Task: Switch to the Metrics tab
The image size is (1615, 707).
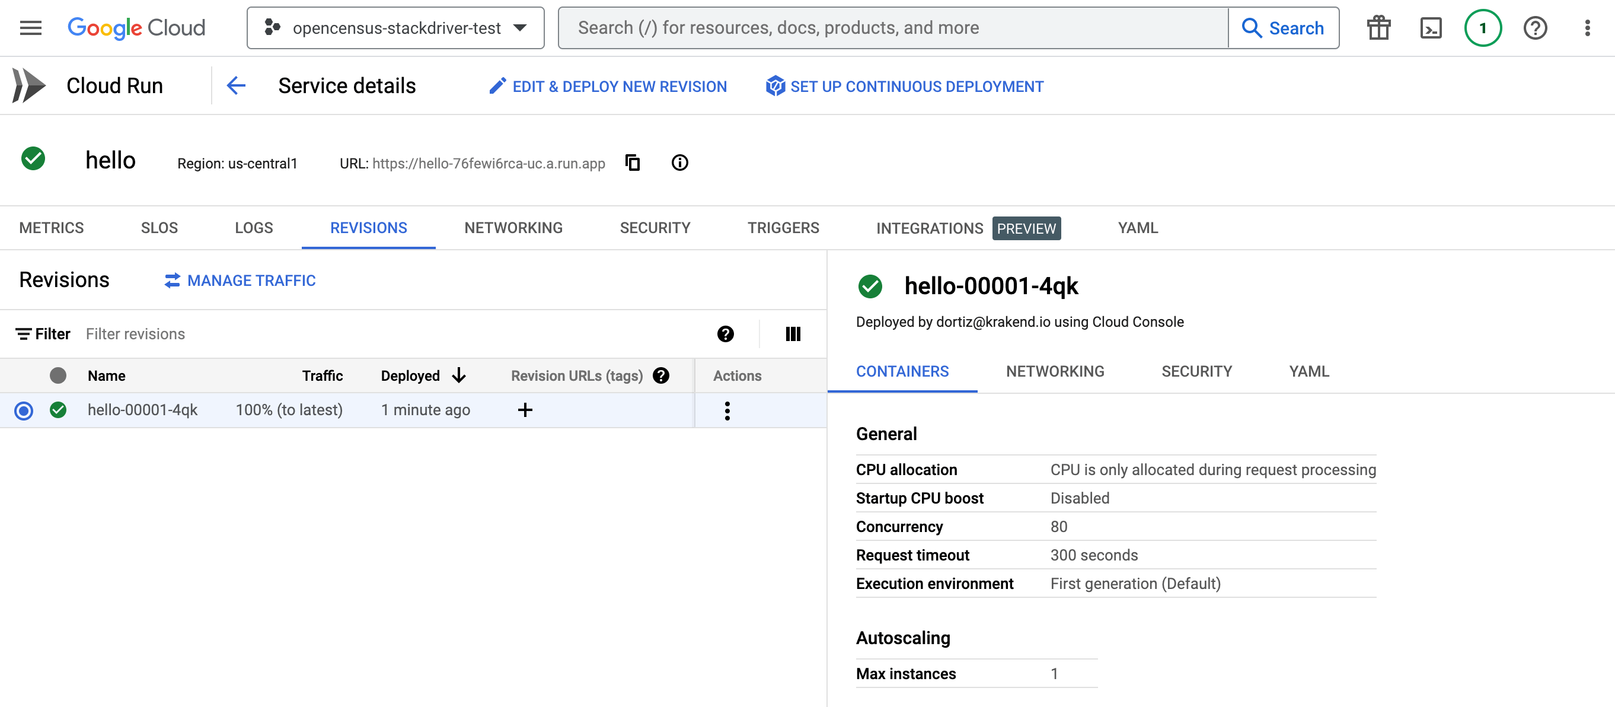Action: (x=52, y=228)
